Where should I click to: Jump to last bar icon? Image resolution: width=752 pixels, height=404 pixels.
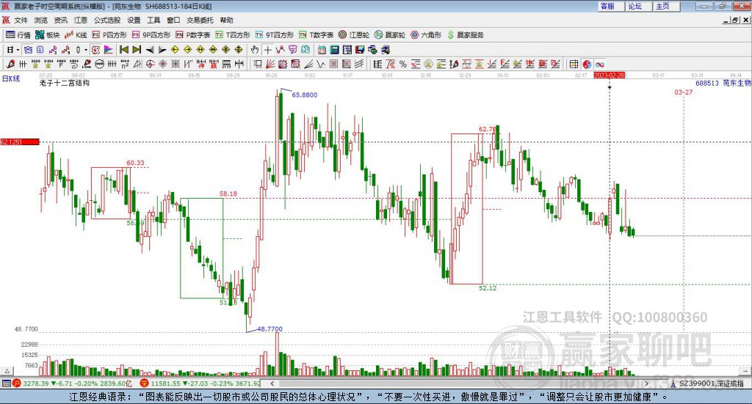137,49
